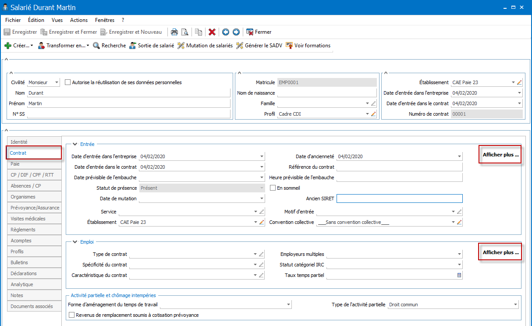Edit the Convention collective with its pencil icon
The width and height of the screenshot is (532, 326).
459,222
